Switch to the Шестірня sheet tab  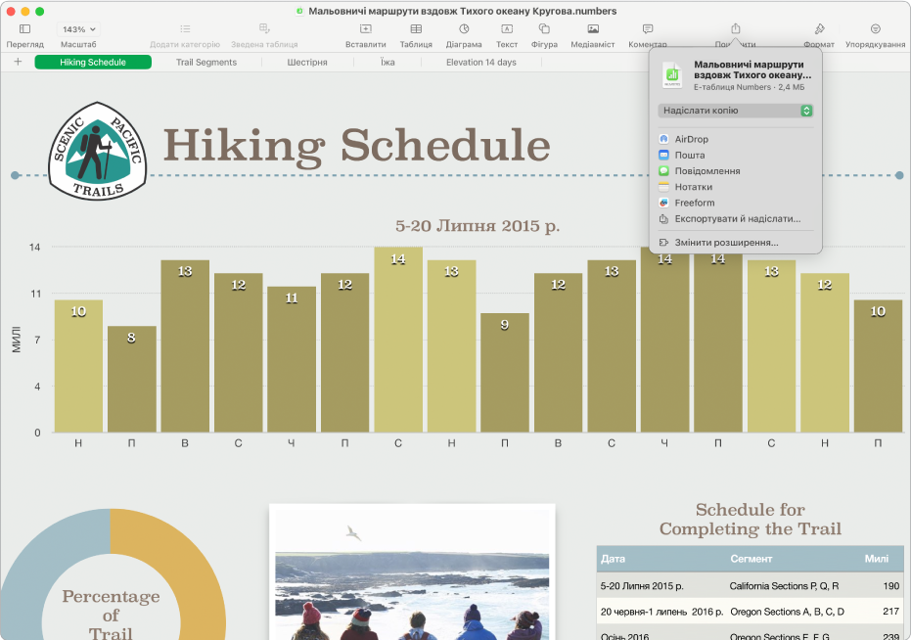(x=307, y=63)
